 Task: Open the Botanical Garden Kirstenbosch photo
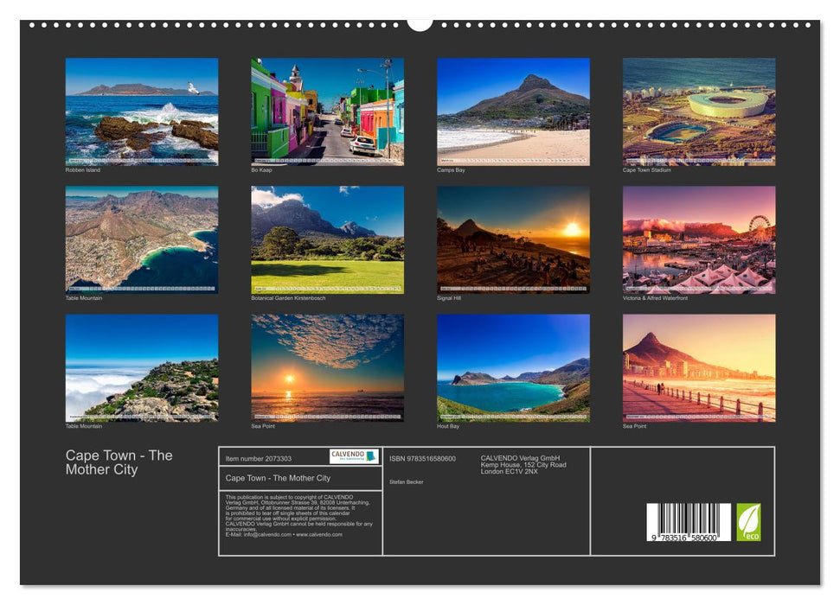click(x=324, y=240)
